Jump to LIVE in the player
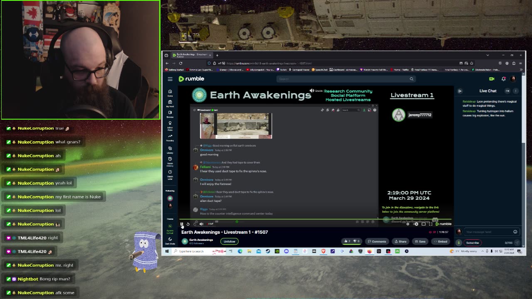Image resolution: width=532 pixels, height=299 pixels. point(210,224)
